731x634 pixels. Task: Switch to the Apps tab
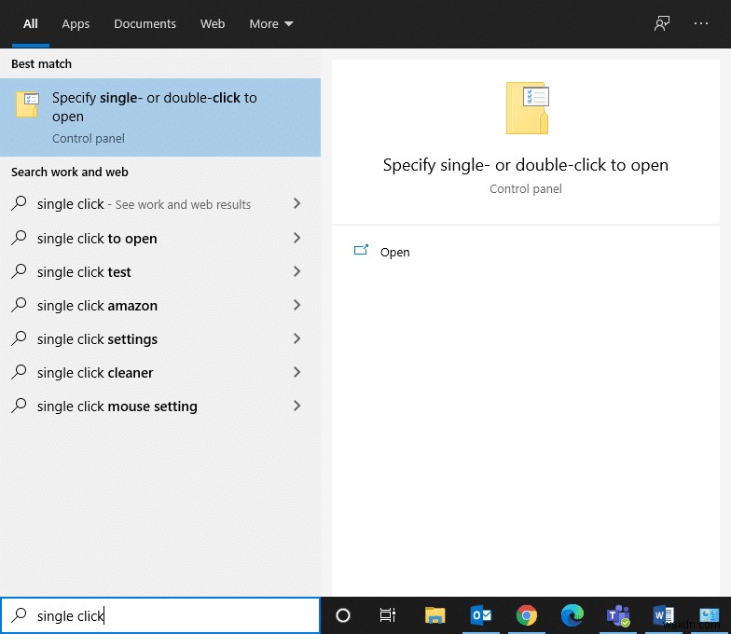pos(76,24)
